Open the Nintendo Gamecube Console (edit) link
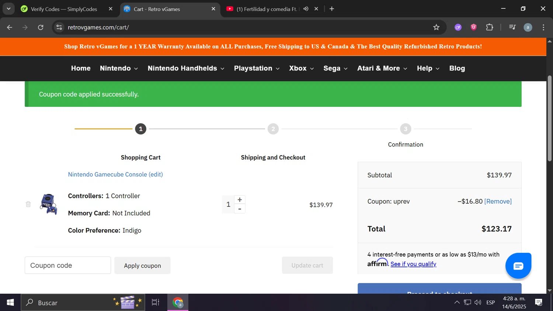Viewport: 553px width, 311px height. 115,174
